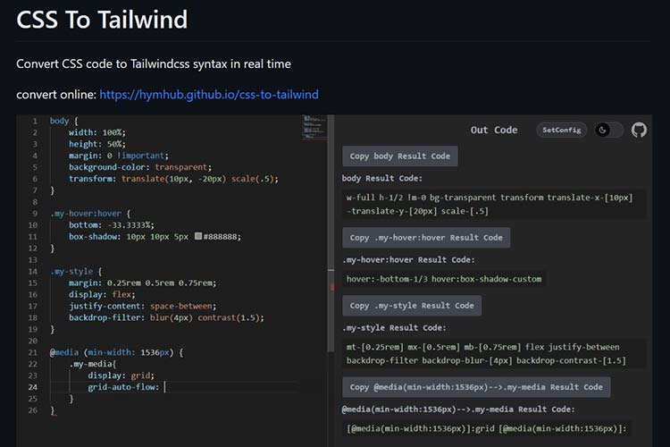Screen dimensions: 670x447
Task: Click the '.my-style {' selector line
Action: (76, 272)
